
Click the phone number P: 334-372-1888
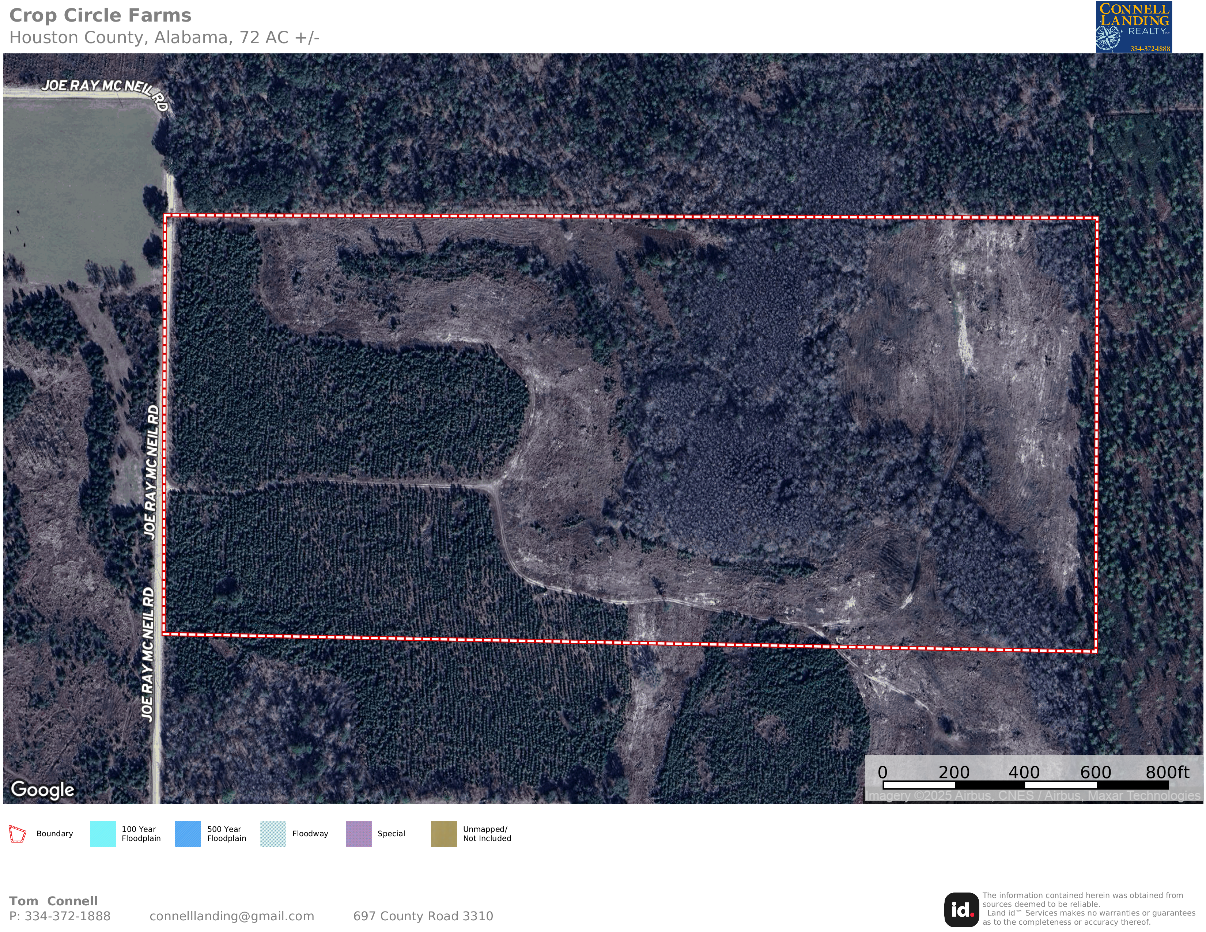(x=60, y=916)
